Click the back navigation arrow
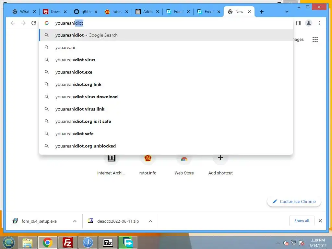Viewport: 332px width, 249px height. pos(13,23)
